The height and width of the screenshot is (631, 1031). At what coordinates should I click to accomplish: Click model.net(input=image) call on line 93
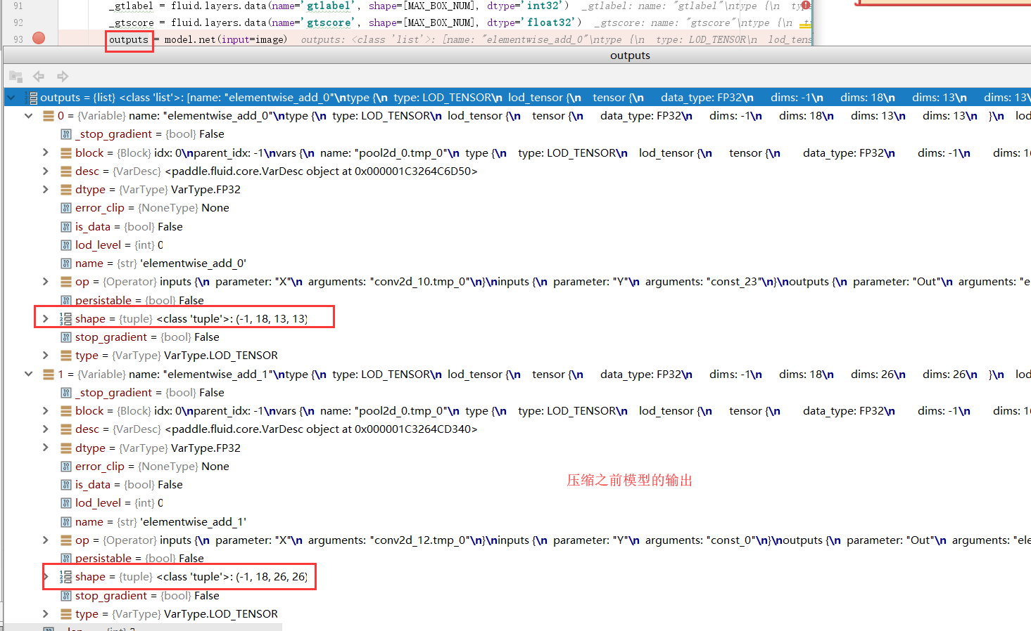pyautogui.click(x=225, y=39)
